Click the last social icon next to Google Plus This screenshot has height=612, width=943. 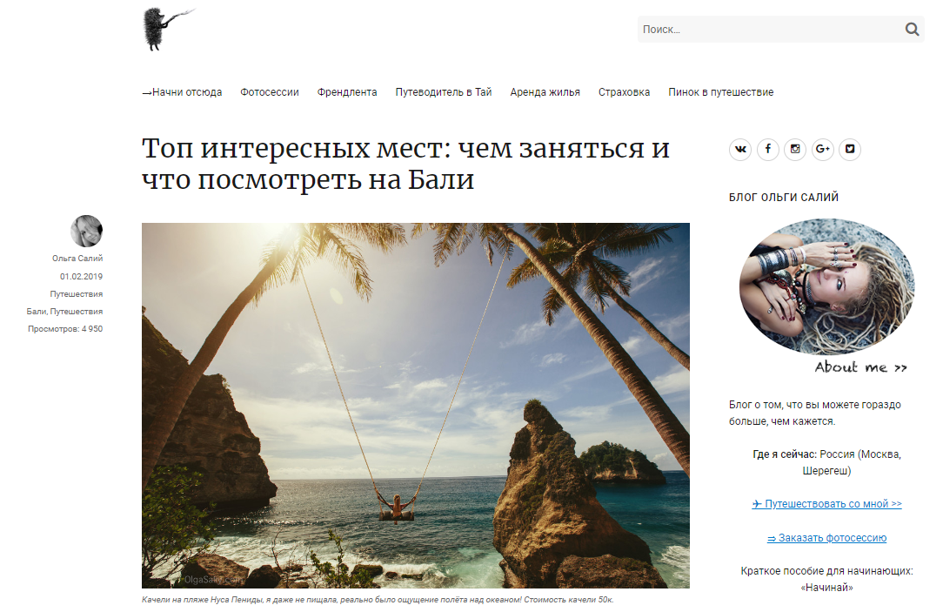pyautogui.click(x=850, y=149)
